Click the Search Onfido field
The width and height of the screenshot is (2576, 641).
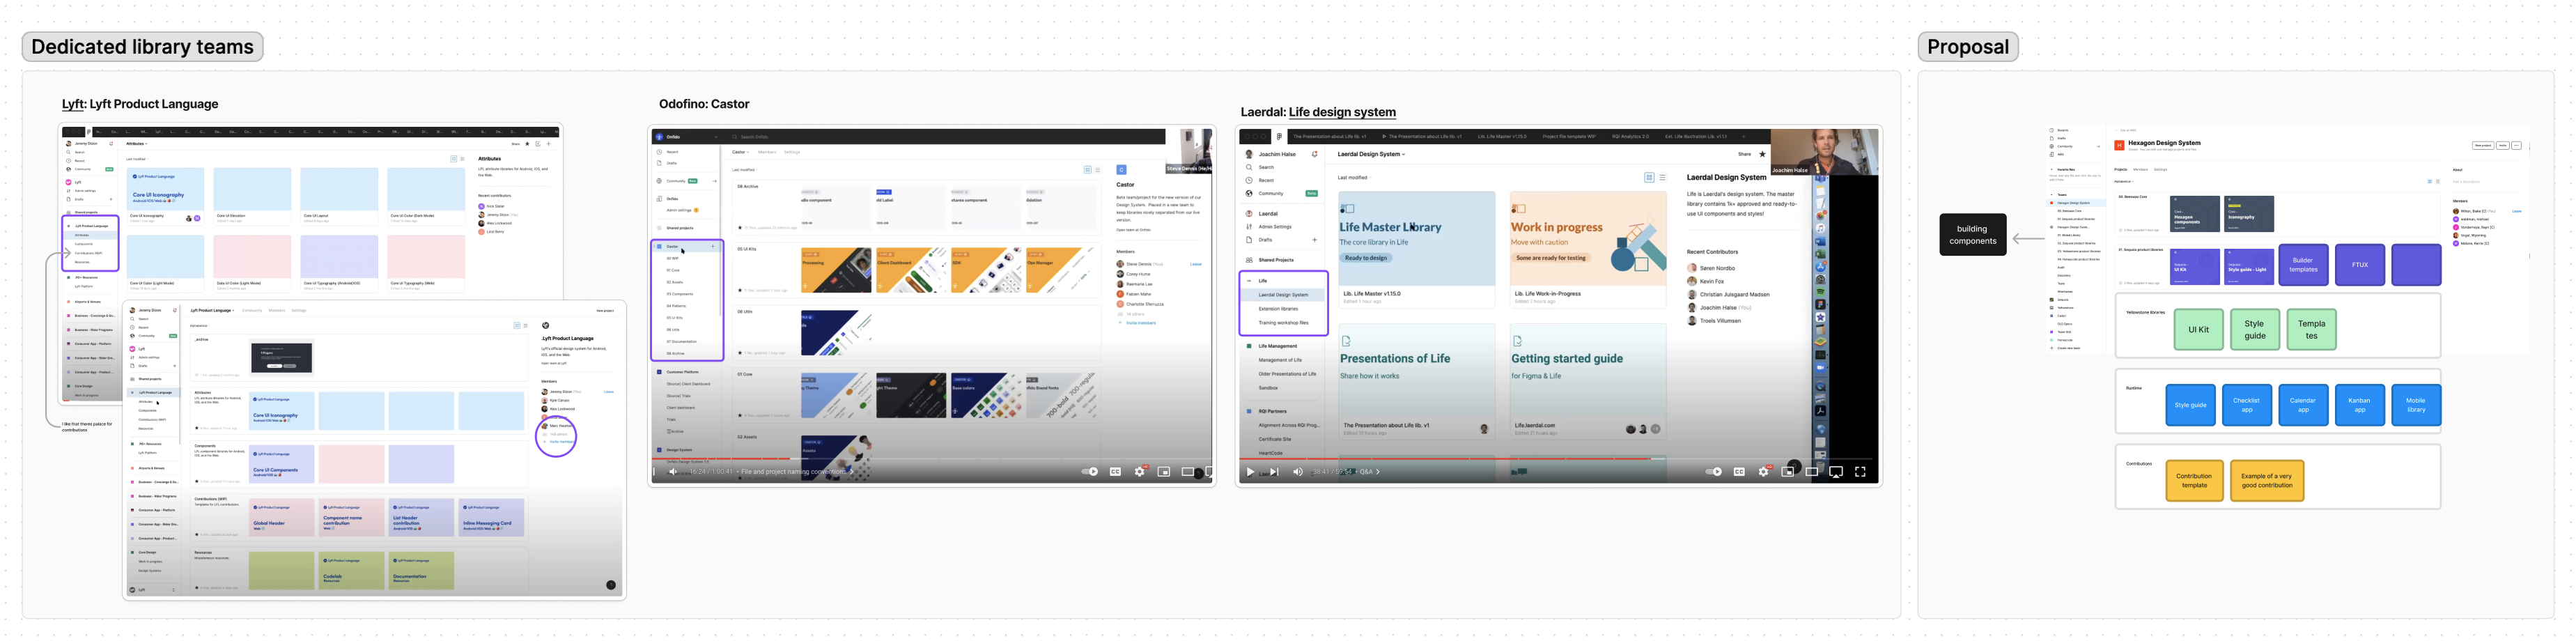tap(755, 137)
